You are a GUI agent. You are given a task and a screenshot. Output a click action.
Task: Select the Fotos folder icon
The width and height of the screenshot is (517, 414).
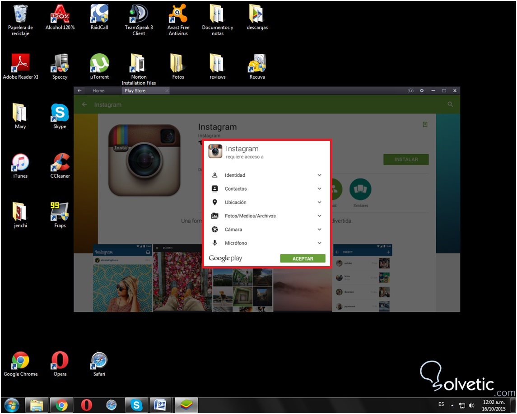click(x=178, y=66)
